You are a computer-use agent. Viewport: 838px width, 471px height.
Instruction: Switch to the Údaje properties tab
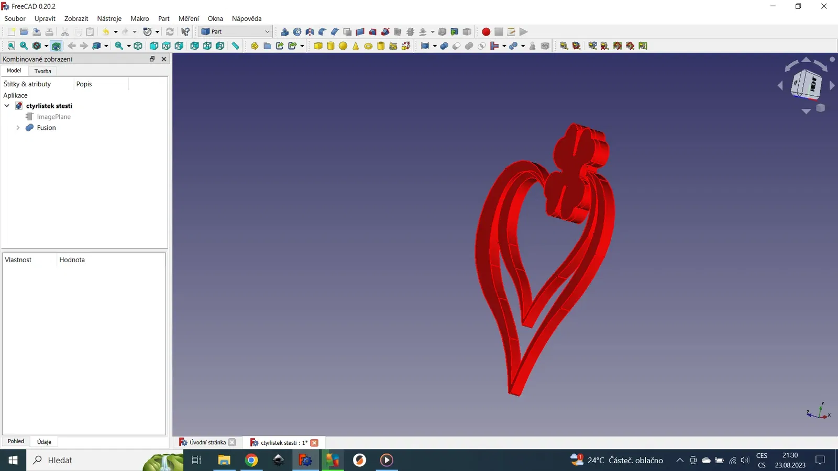[44, 442]
